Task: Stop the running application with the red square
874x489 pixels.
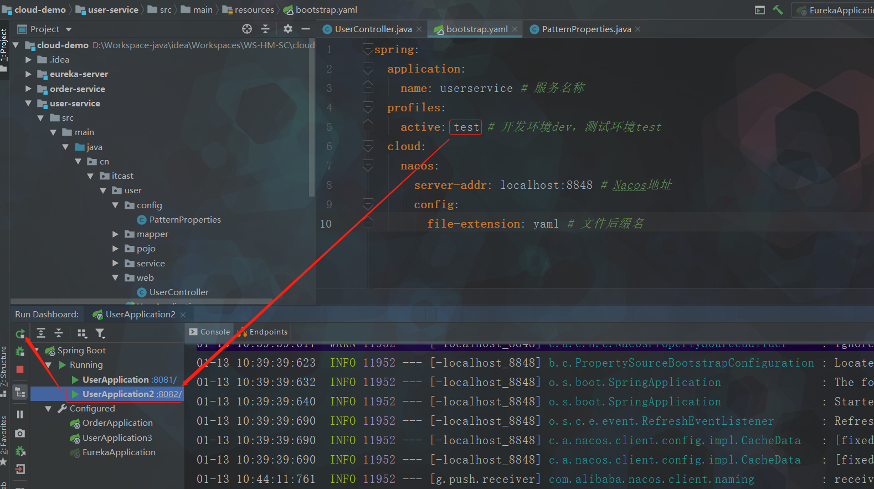Action: [20, 369]
